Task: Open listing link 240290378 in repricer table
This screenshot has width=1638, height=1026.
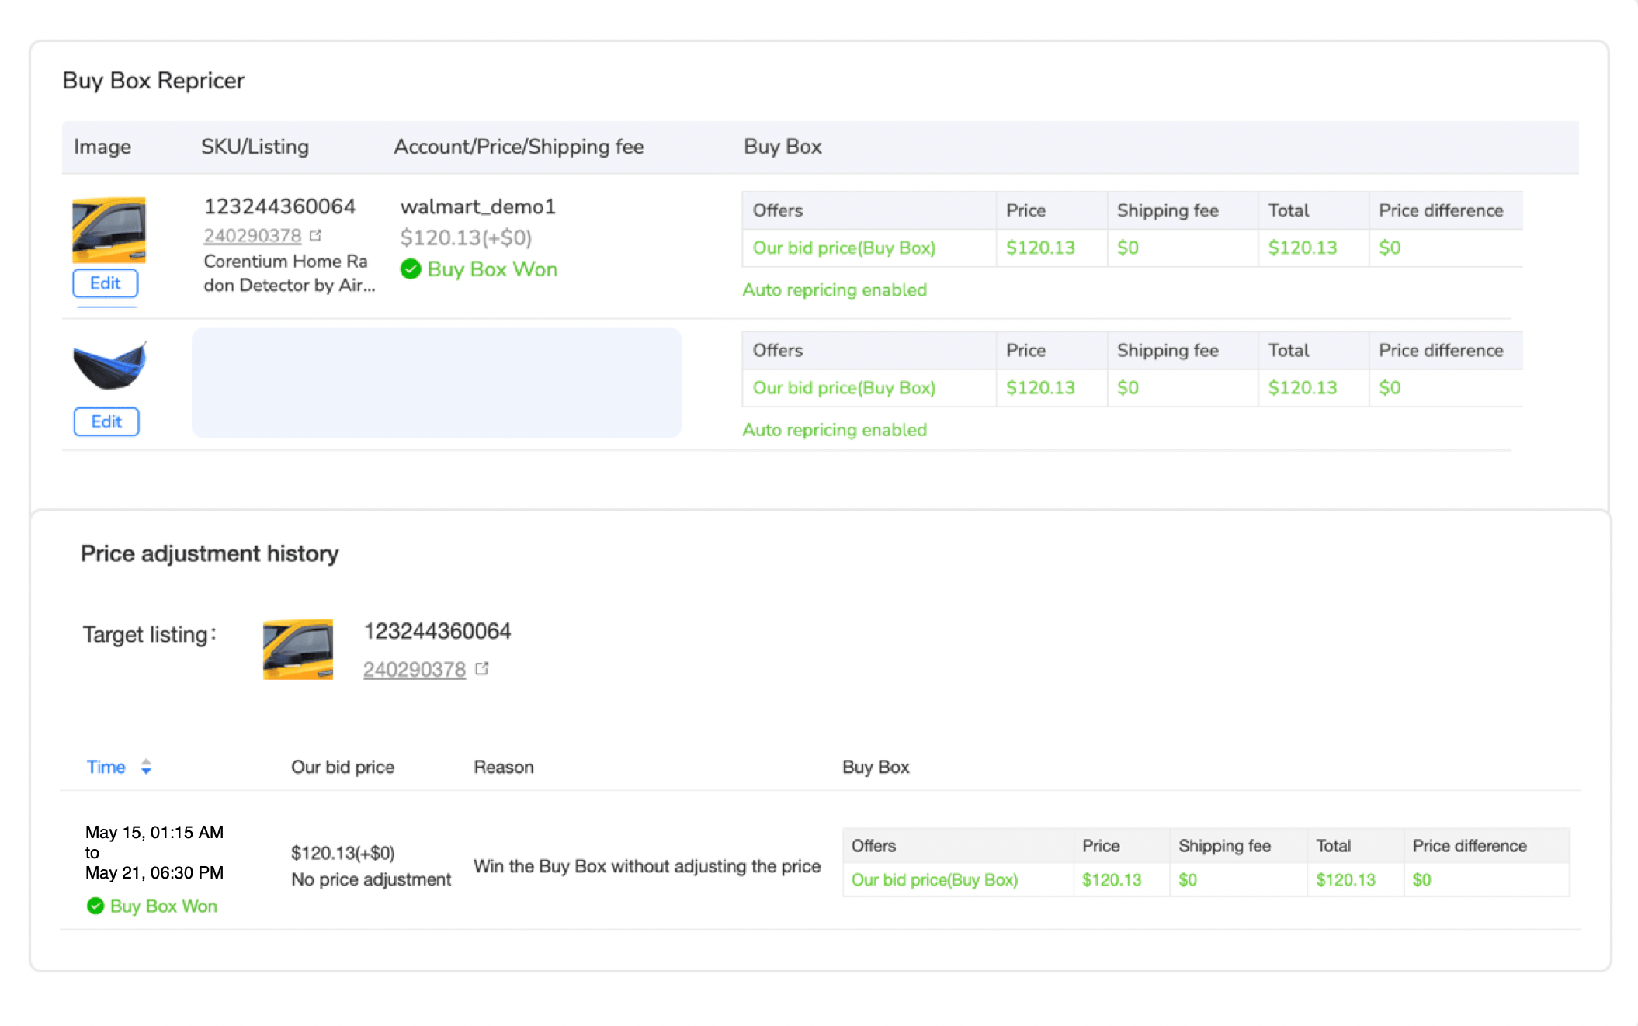Action: [x=252, y=235]
